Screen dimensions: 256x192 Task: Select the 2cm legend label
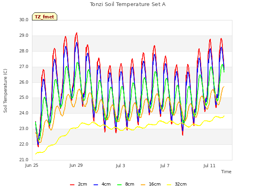82,184
